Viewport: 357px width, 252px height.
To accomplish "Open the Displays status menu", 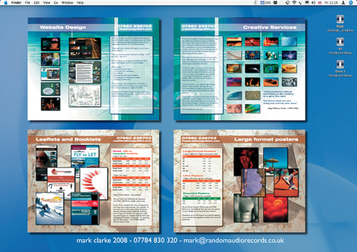I will coord(307,3).
